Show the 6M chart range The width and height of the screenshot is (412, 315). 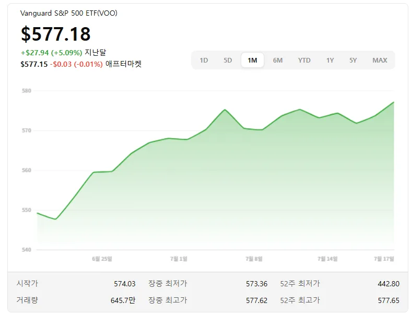(277, 60)
